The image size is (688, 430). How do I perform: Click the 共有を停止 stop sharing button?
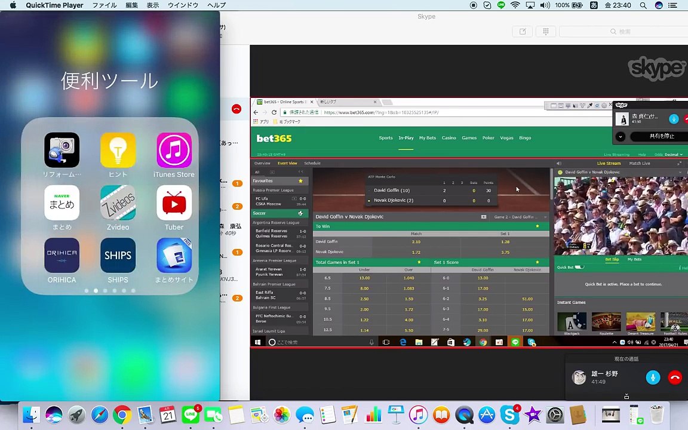coord(661,136)
